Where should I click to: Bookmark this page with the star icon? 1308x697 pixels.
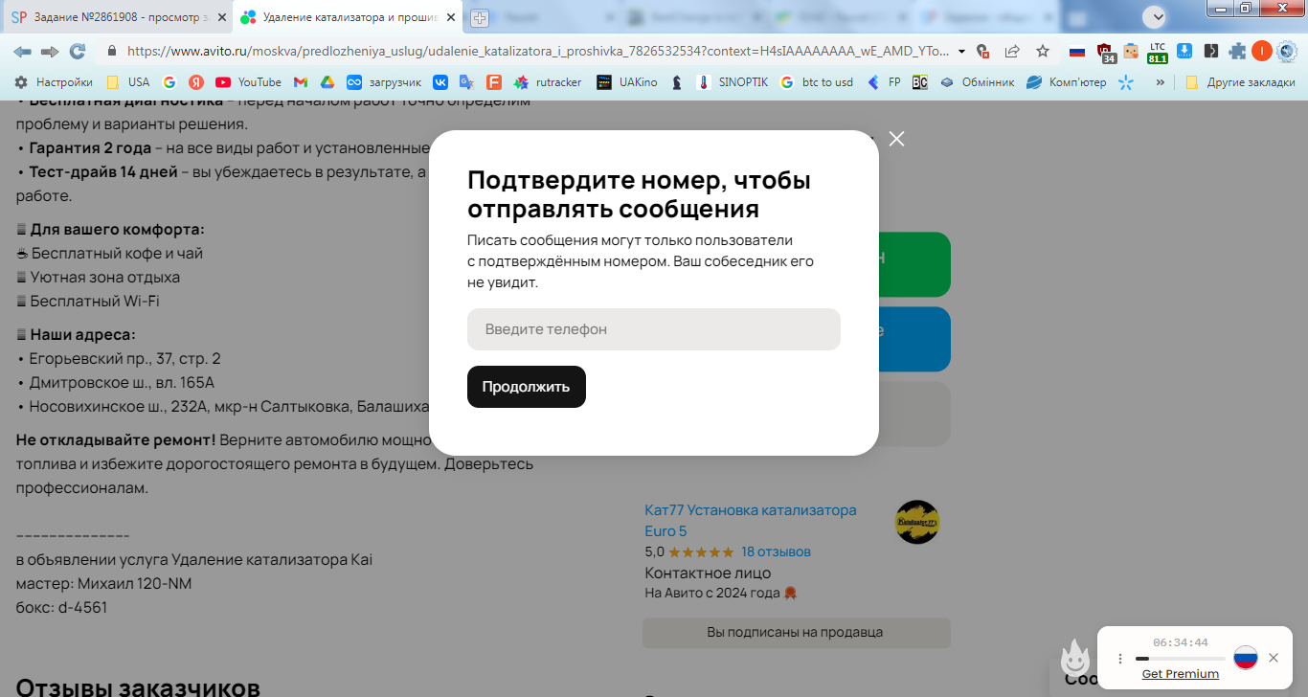tap(1043, 52)
